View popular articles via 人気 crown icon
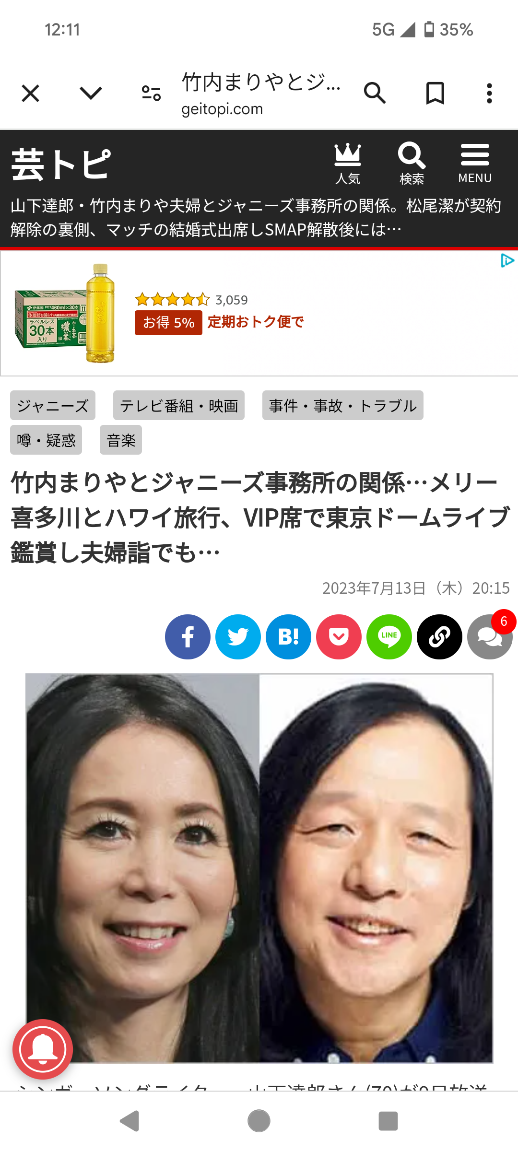This screenshot has width=518, height=1151. [x=348, y=164]
